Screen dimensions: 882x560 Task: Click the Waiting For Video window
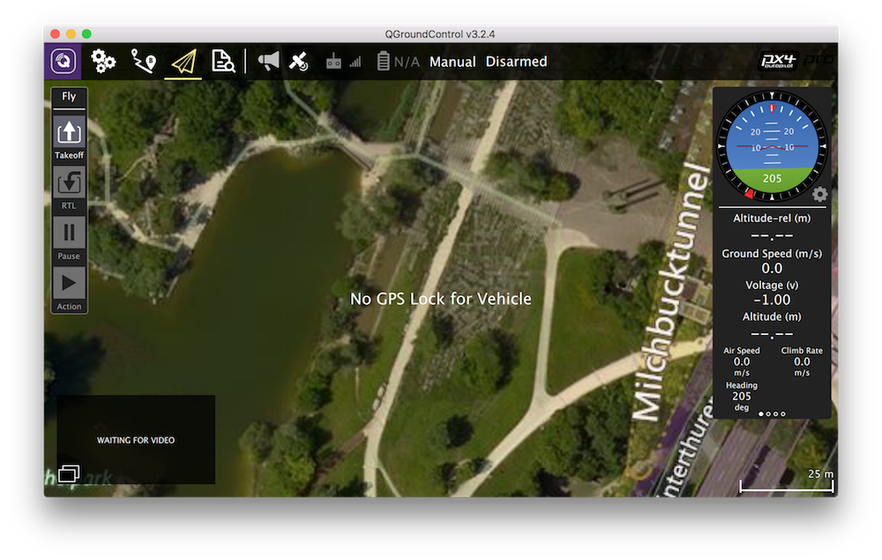click(136, 439)
